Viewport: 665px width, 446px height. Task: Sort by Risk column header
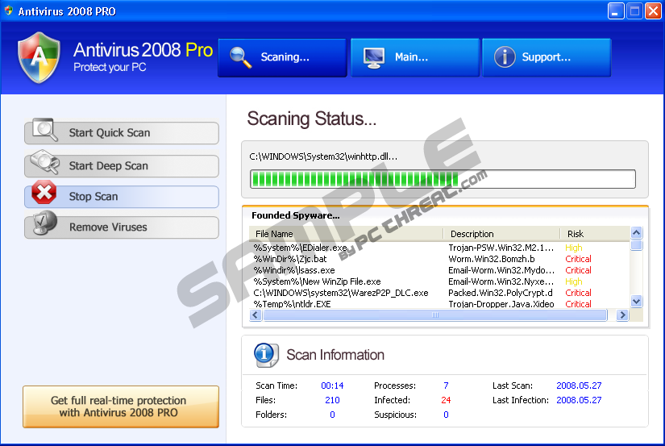click(x=595, y=234)
